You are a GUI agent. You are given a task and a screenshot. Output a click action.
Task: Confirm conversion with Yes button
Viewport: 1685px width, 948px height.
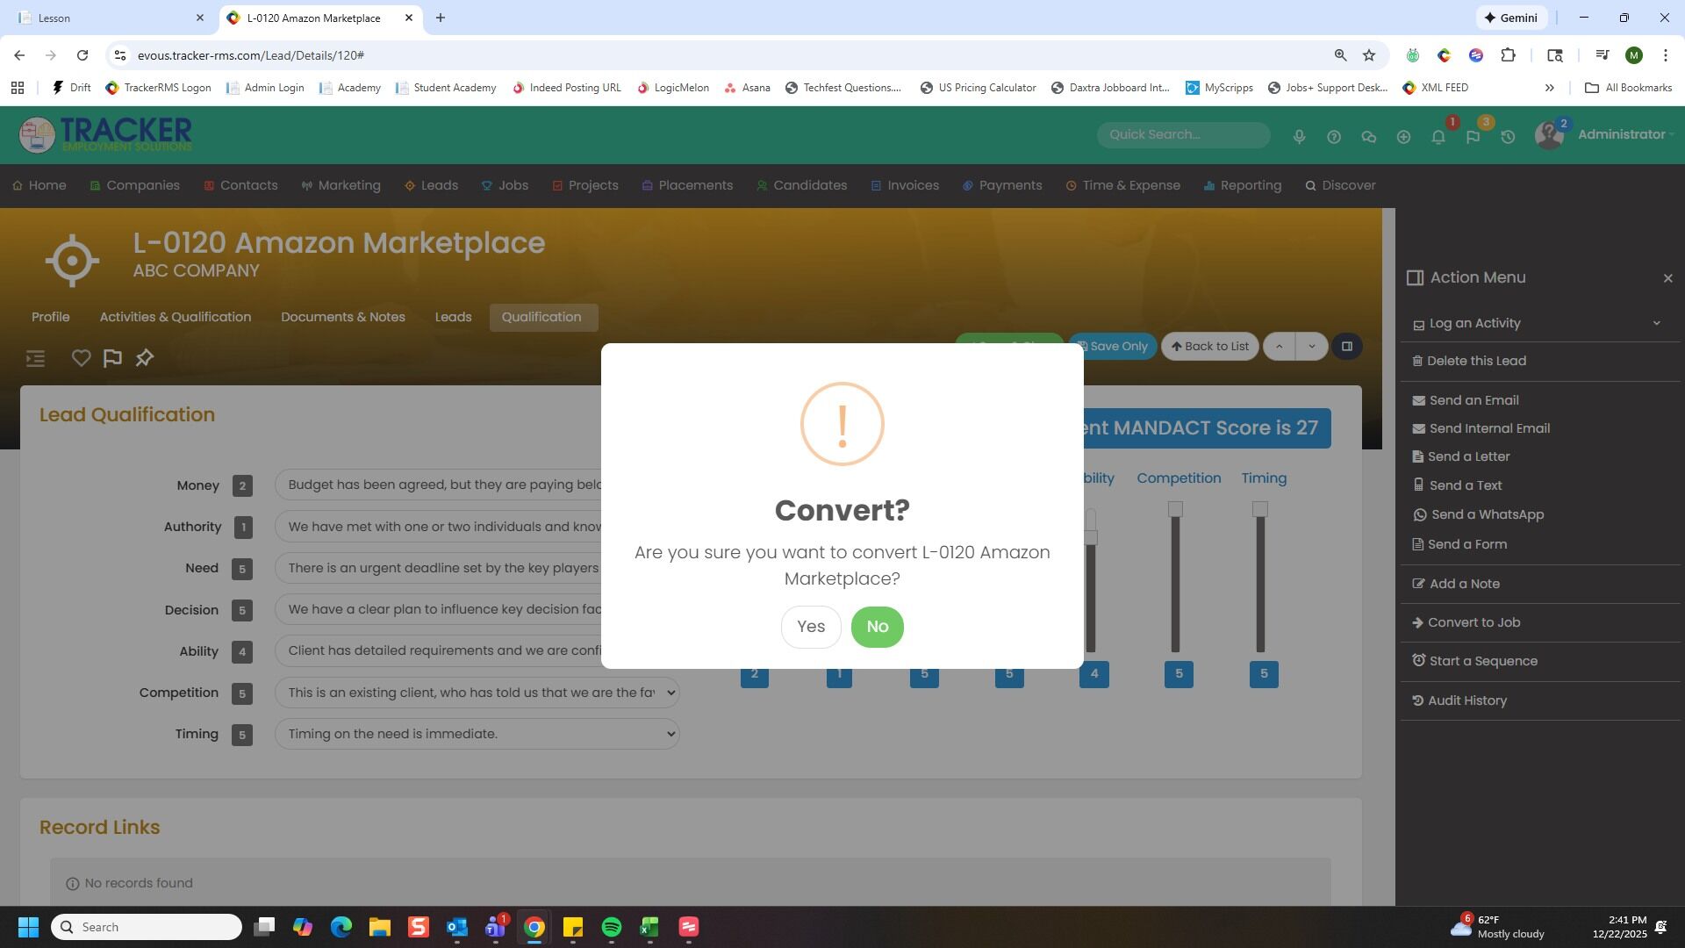[x=810, y=627]
